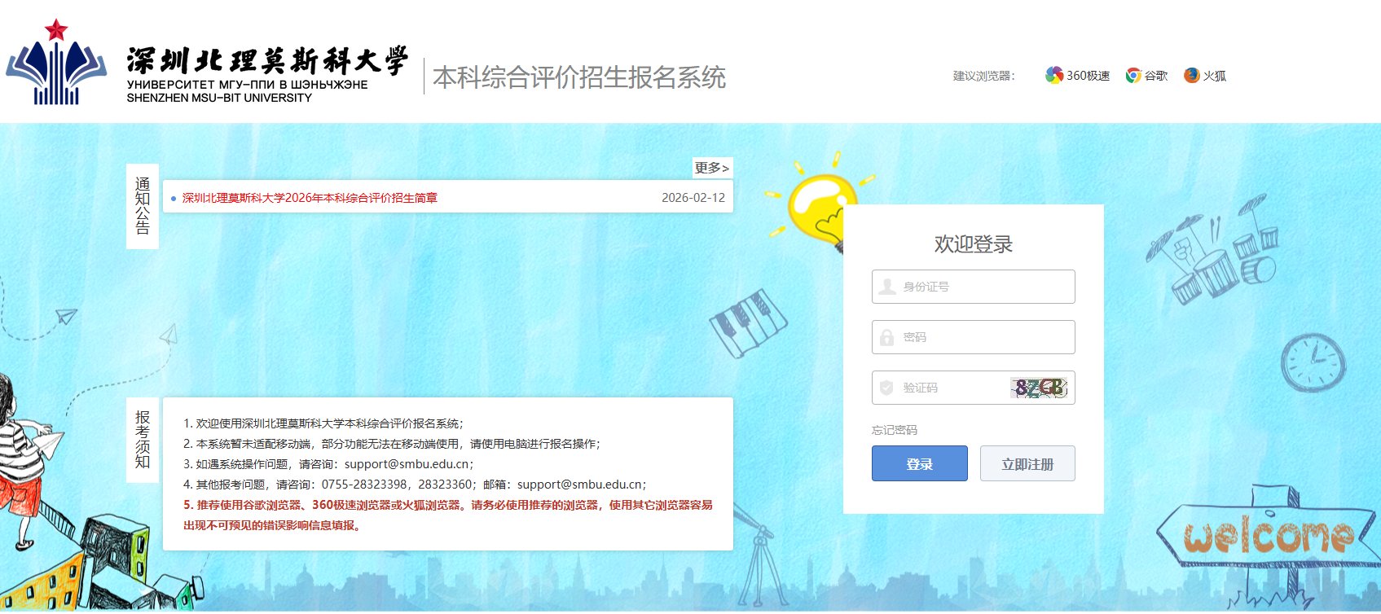Refresh the captcha image
Image resolution: width=1381 pixels, height=614 pixels.
point(1039,388)
